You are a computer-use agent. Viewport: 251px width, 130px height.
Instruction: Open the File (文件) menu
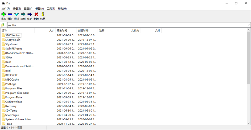(x=6, y=8)
